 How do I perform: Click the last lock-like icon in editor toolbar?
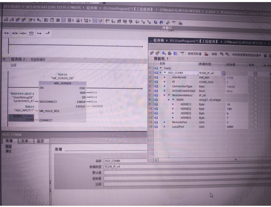(180, 23)
